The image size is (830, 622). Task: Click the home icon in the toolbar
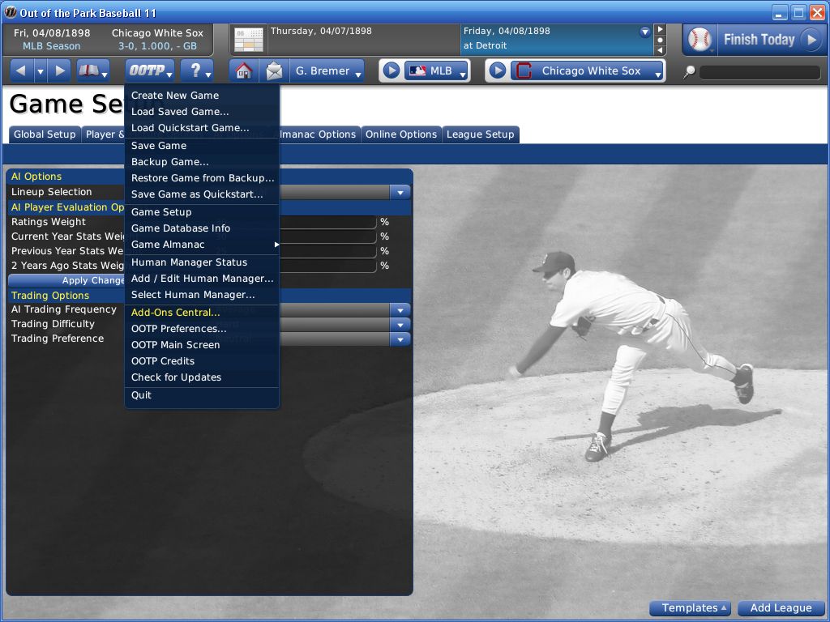coord(243,71)
